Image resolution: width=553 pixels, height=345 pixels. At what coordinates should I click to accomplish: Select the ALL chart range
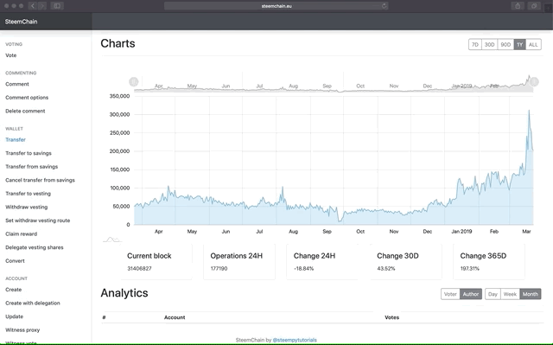(533, 44)
